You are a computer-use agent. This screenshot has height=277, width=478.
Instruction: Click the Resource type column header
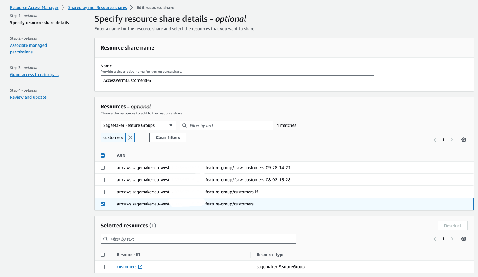[271, 255]
